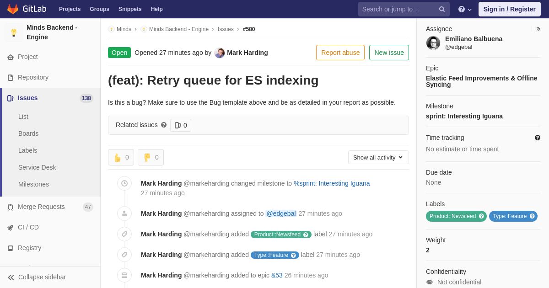Click help icon on sidebar Product::Newsfeed label
The height and width of the screenshot is (288, 549).
pyautogui.click(x=481, y=216)
